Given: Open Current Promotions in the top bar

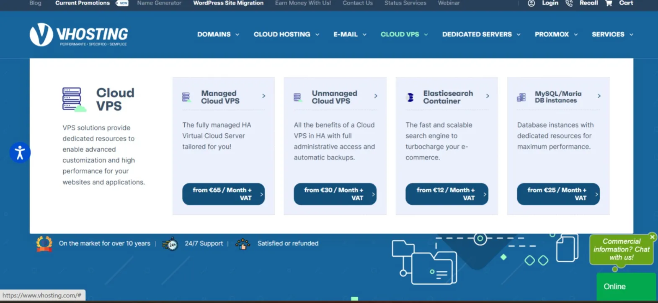Looking at the screenshot, I should 83,3.
